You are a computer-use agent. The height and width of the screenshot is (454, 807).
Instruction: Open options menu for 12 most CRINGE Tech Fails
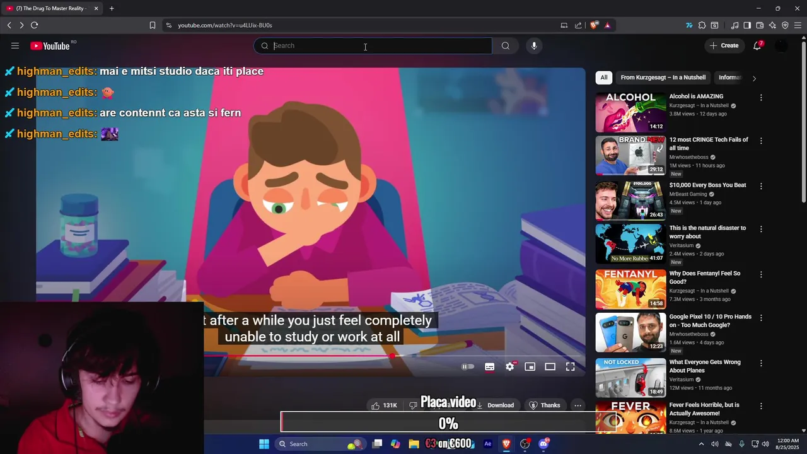point(761,141)
